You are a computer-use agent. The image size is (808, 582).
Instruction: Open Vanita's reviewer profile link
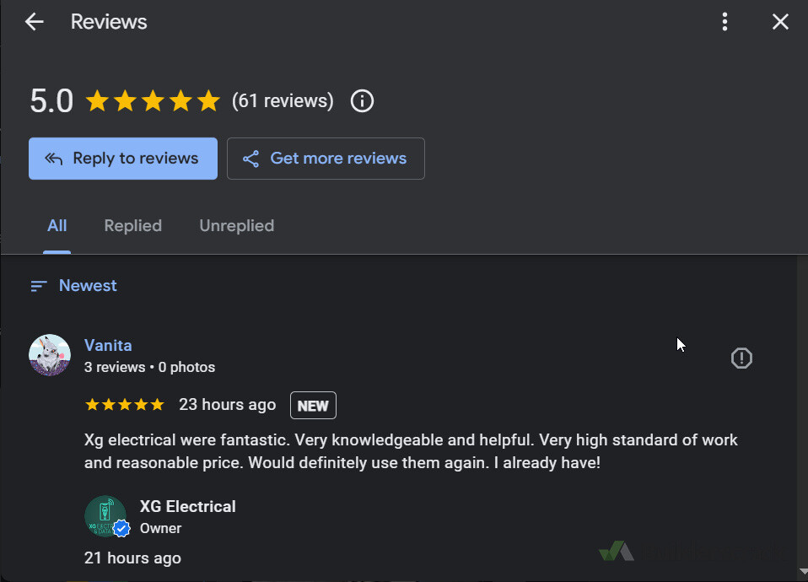(x=108, y=345)
